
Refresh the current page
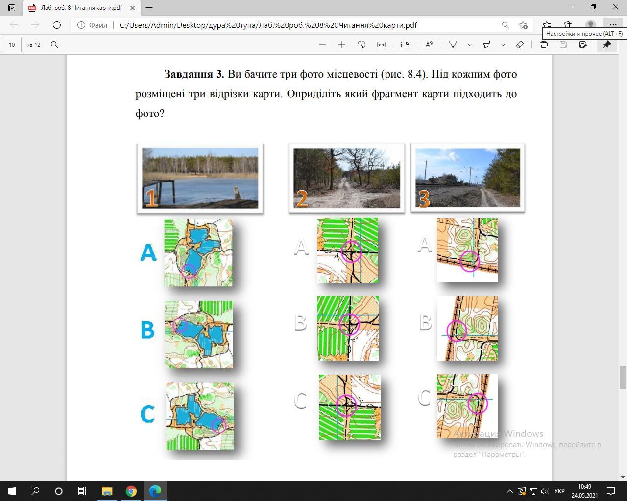click(57, 25)
